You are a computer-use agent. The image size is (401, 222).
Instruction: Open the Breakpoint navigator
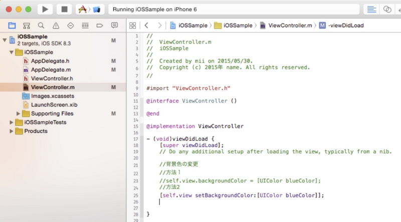click(99, 25)
